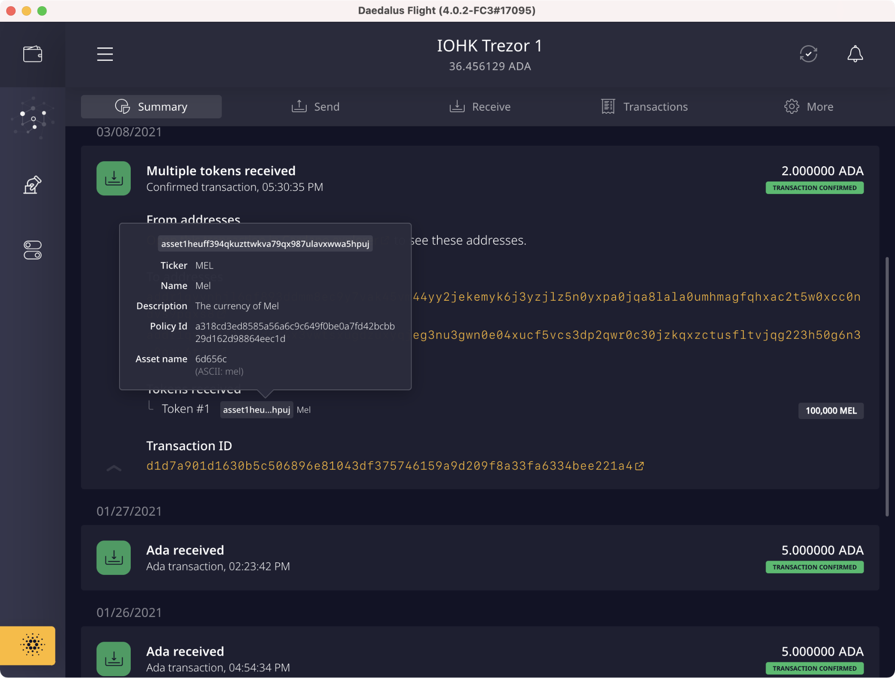The width and height of the screenshot is (895, 678).
Task: Switch to the Send tab
Action: [316, 107]
